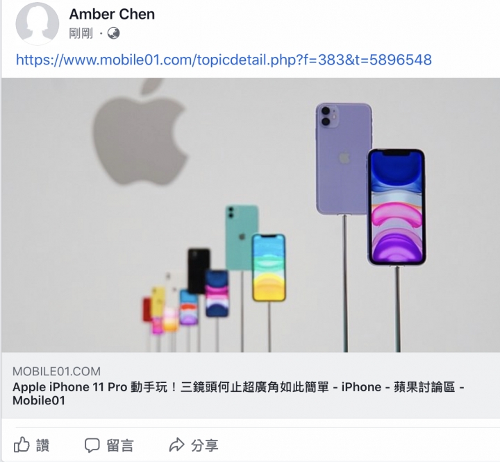Click the front-facing iPhone with purple wallpaper
This screenshot has width=500, height=462.
pos(397,207)
